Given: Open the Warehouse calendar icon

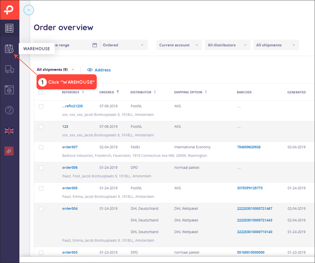Looking at the screenshot, I should (x=9, y=49).
